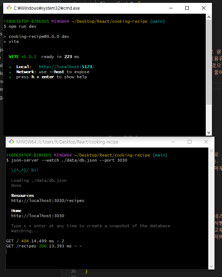Click the 'Resources' heading in json-server output
The height and width of the screenshot is (277, 222).
point(23,195)
